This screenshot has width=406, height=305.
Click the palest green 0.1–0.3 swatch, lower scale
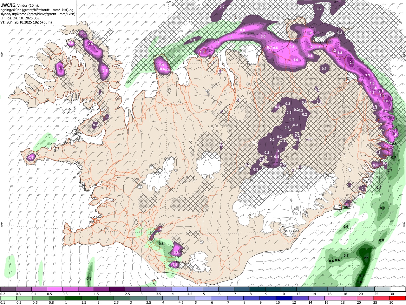click(x=8, y=298)
